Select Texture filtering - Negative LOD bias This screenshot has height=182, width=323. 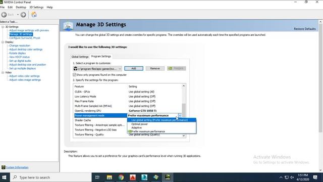click(x=100, y=130)
